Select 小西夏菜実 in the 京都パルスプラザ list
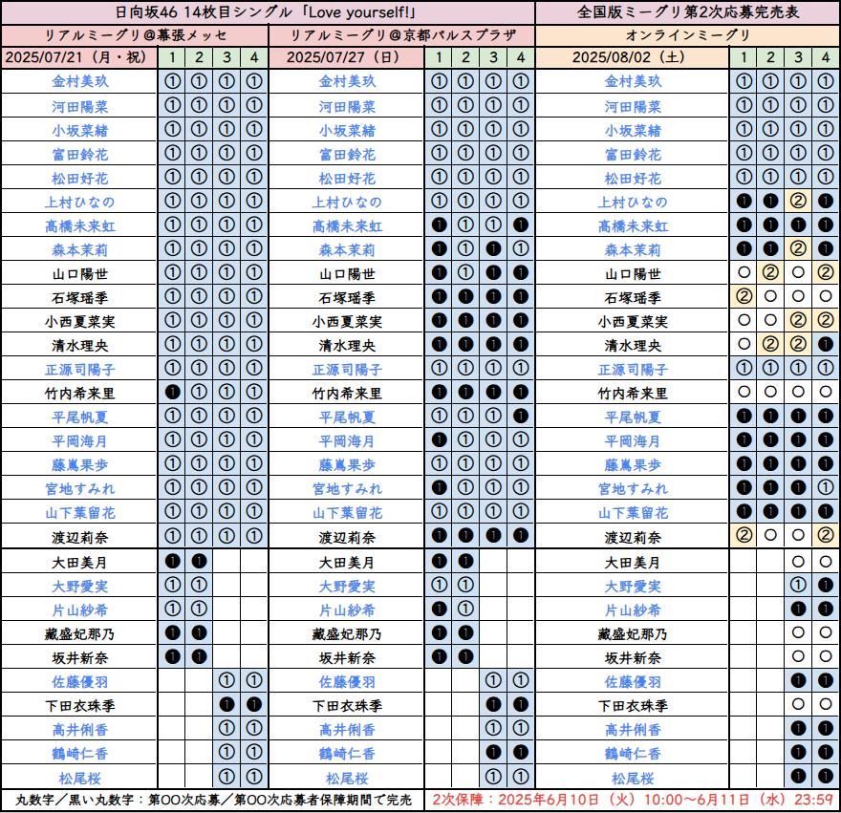The image size is (841, 813). pyautogui.click(x=347, y=321)
